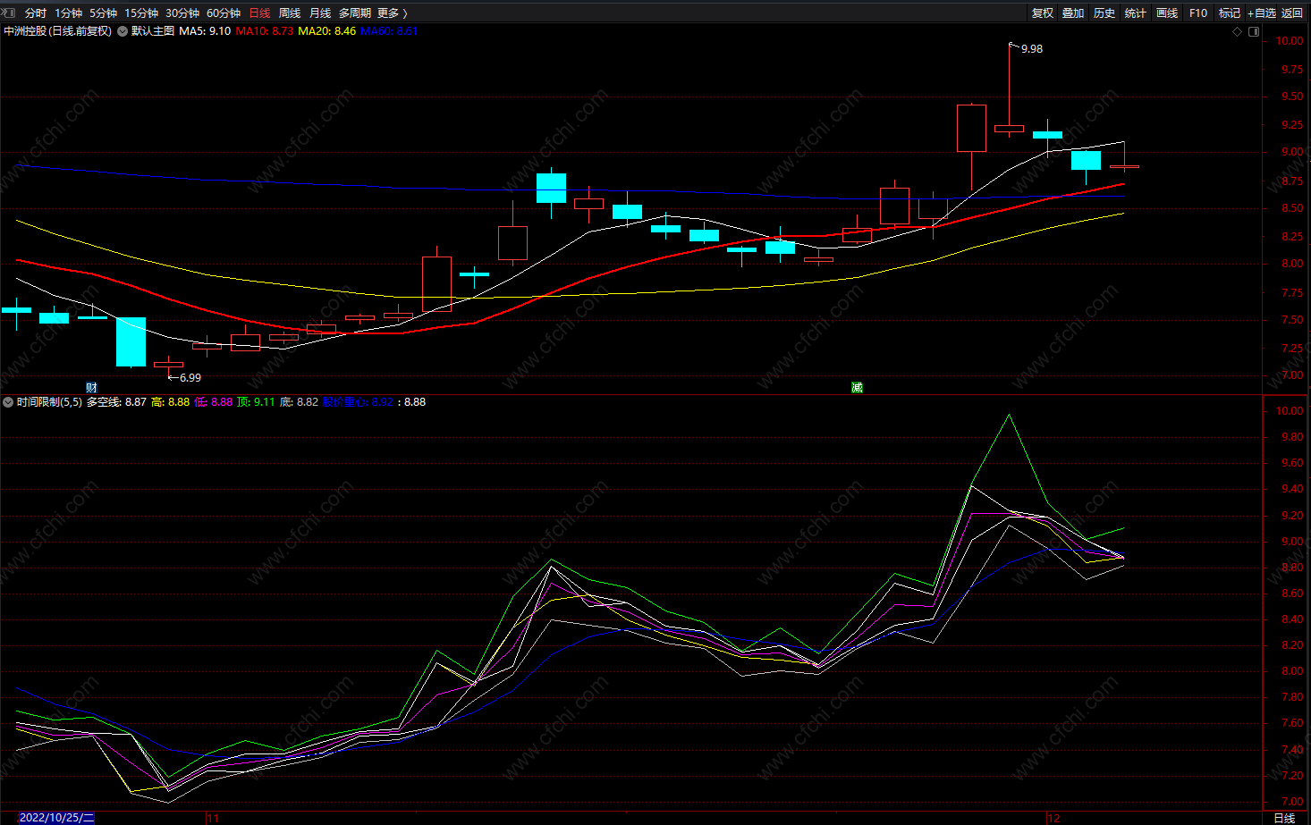Click the 12 month marker on time axis
Viewport: 1311px width, 825px height.
tap(1053, 818)
